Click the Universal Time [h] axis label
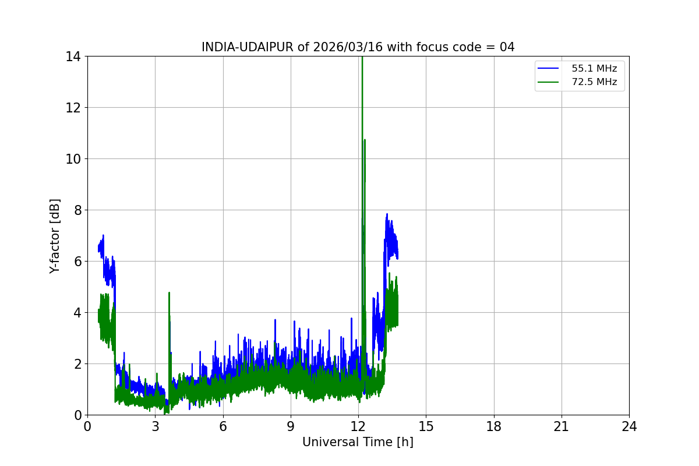 coord(358,442)
